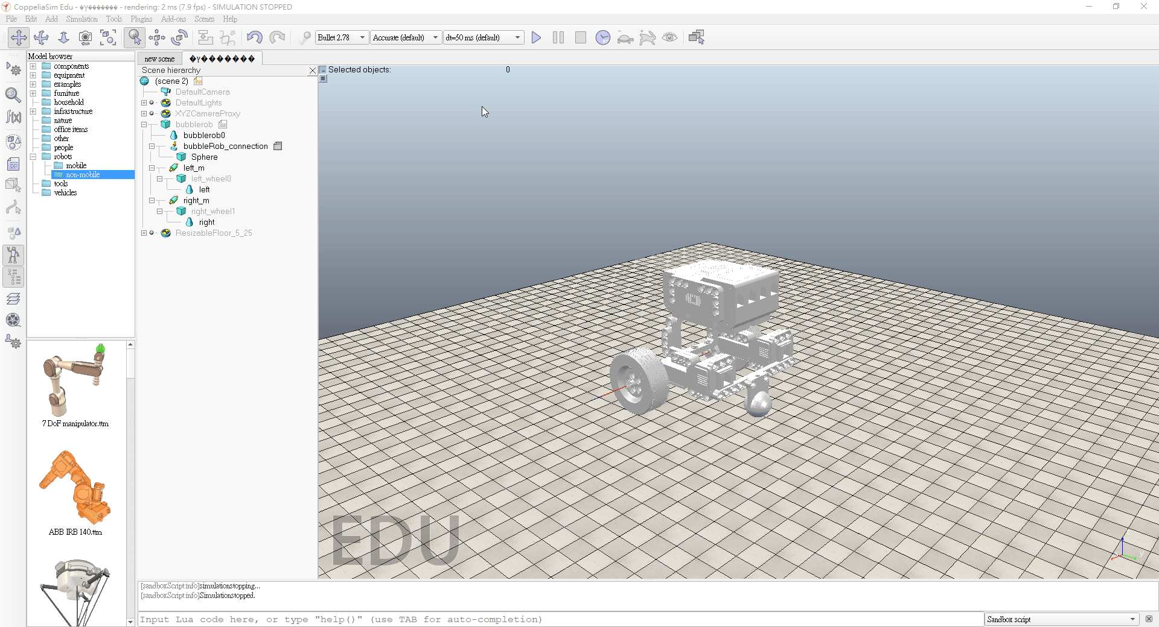Click the fit-to-view tool
The width and height of the screenshot is (1159, 627).
(108, 37)
